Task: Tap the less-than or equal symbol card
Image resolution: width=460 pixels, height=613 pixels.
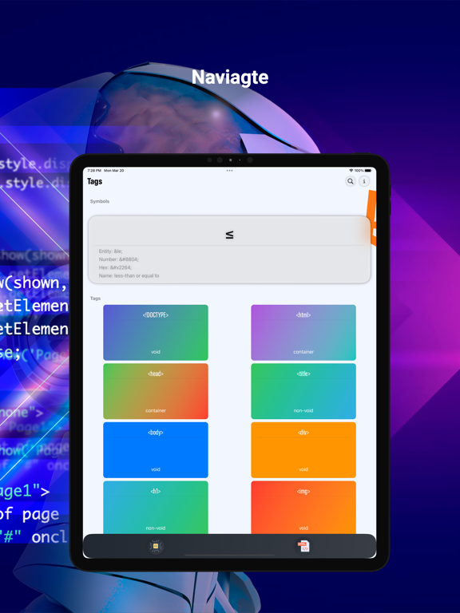Action: (x=229, y=249)
